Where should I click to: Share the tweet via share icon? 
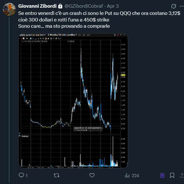[182, 175]
